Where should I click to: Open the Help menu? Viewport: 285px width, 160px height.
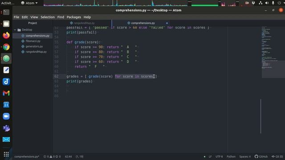[87, 17]
